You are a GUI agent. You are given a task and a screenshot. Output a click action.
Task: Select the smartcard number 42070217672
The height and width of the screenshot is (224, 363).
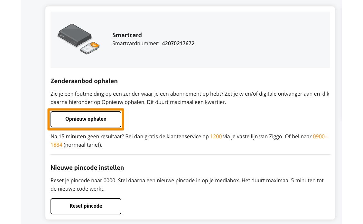pos(178,43)
